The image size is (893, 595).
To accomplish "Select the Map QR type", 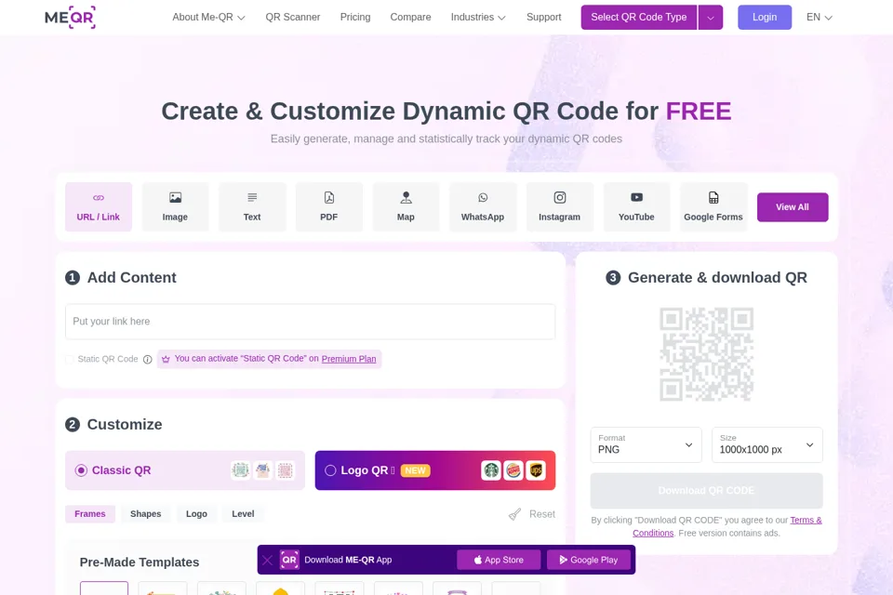I will point(406,206).
